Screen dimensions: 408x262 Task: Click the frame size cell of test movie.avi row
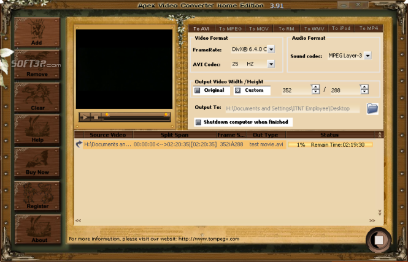pos(231,144)
